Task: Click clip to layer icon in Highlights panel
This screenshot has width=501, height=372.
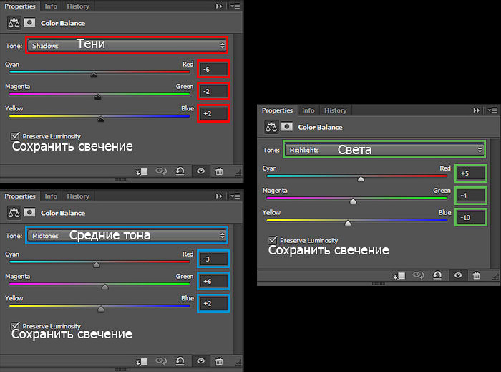Action: tap(399, 275)
